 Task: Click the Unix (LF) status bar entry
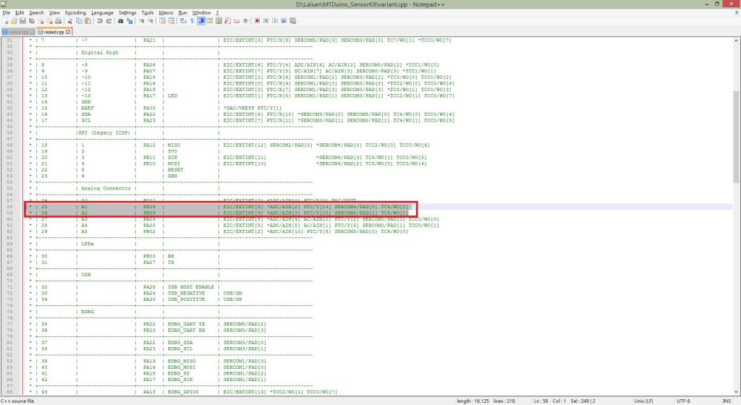pyautogui.click(x=643, y=401)
